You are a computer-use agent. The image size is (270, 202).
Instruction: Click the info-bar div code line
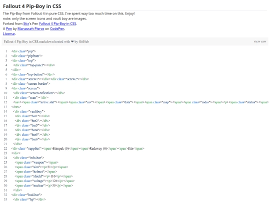click(28, 158)
